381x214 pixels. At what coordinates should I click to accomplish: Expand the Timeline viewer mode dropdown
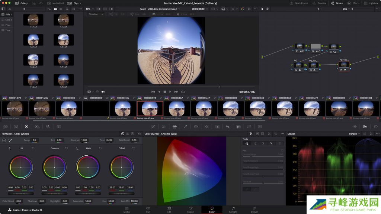coord(96,14)
